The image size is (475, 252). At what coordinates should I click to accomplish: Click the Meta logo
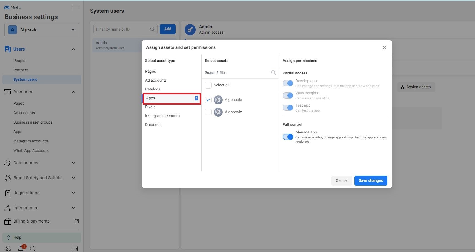[13, 7]
